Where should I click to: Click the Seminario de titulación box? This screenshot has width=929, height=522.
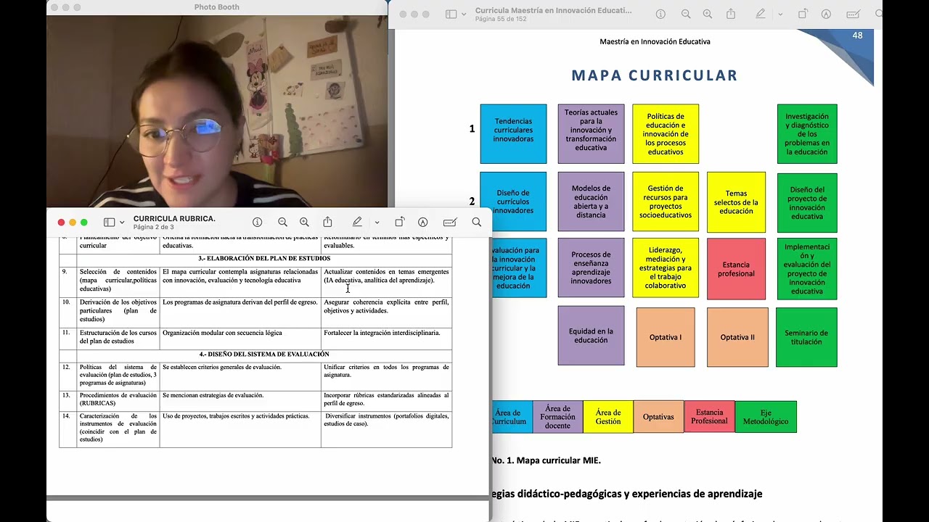806,337
